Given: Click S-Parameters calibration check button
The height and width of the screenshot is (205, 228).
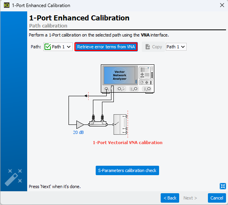Looking at the screenshot, I should 127,170.
